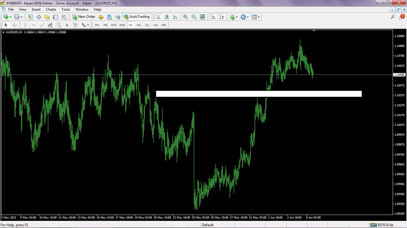This screenshot has height=228, width=407.
Task: Open the Indicators list icon
Action: point(232,17)
